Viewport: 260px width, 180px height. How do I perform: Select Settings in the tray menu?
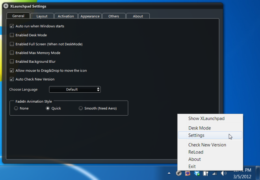click(210, 135)
